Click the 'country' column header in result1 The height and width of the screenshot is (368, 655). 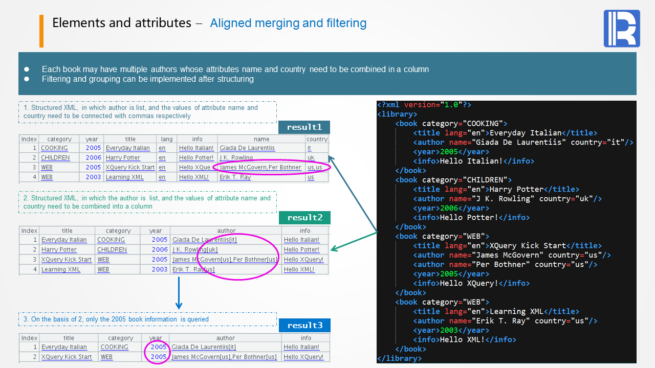click(x=317, y=139)
